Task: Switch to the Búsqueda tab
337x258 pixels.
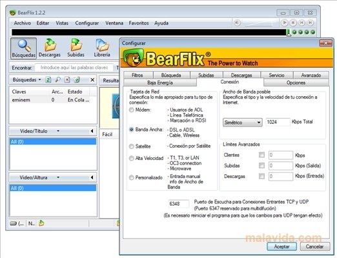Action: (171, 75)
